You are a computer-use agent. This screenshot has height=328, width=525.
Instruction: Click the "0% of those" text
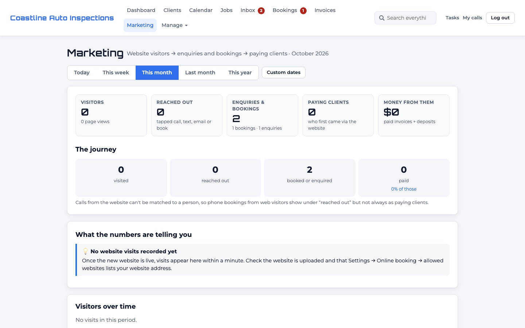tap(404, 189)
